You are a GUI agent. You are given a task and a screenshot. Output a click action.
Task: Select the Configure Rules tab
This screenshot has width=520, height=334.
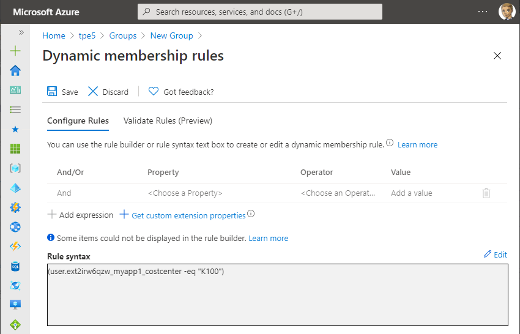[x=78, y=121]
